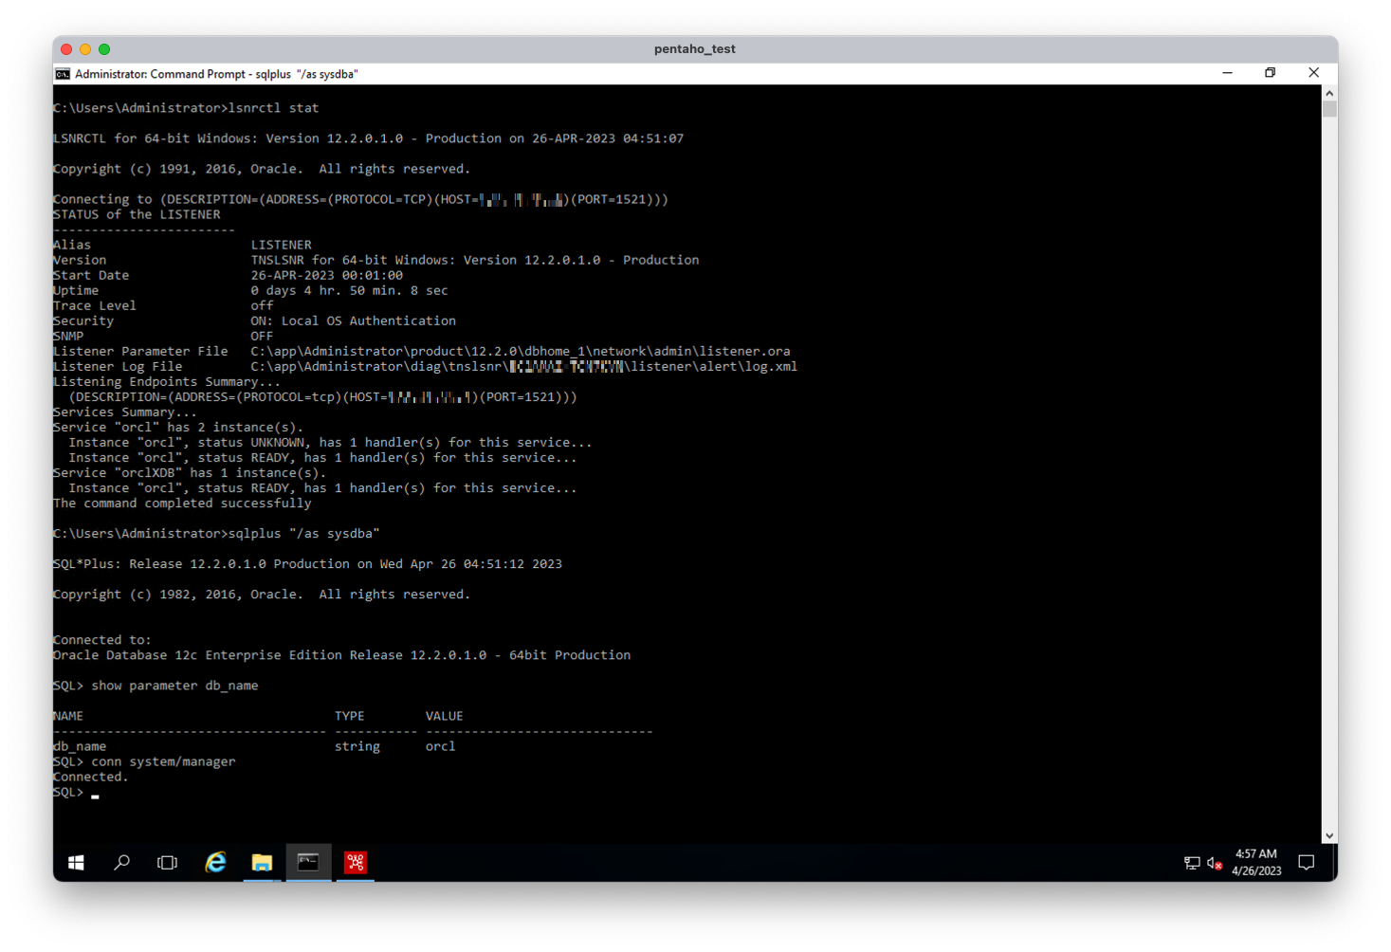Click the pentaho_test window title

tap(694, 49)
